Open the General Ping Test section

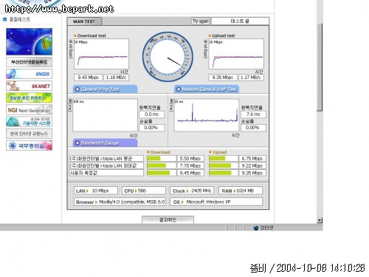(105, 89)
